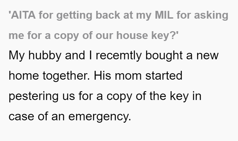Click the word 'pestering' in the paragraph
This screenshot has width=238, height=141.
pyautogui.click(x=34, y=97)
